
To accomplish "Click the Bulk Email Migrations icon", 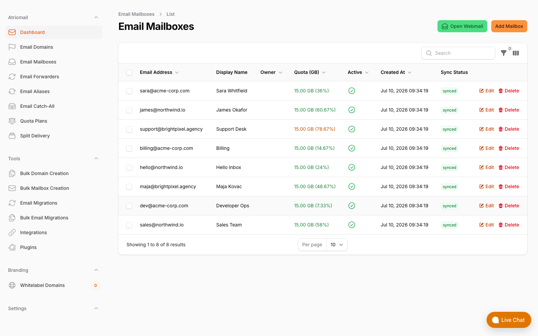I will tap(12, 218).
